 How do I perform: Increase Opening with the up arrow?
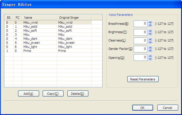tap(150, 56)
